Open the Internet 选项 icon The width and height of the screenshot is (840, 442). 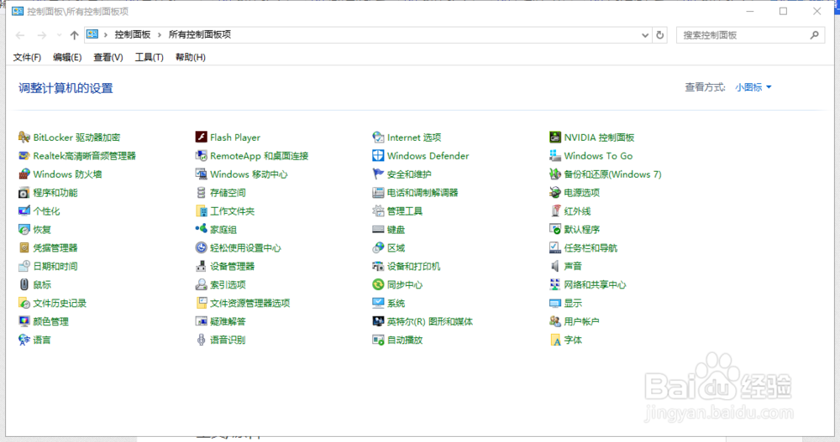378,138
